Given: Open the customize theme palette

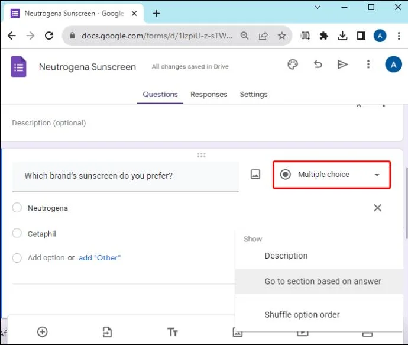Looking at the screenshot, I should tap(293, 65).
